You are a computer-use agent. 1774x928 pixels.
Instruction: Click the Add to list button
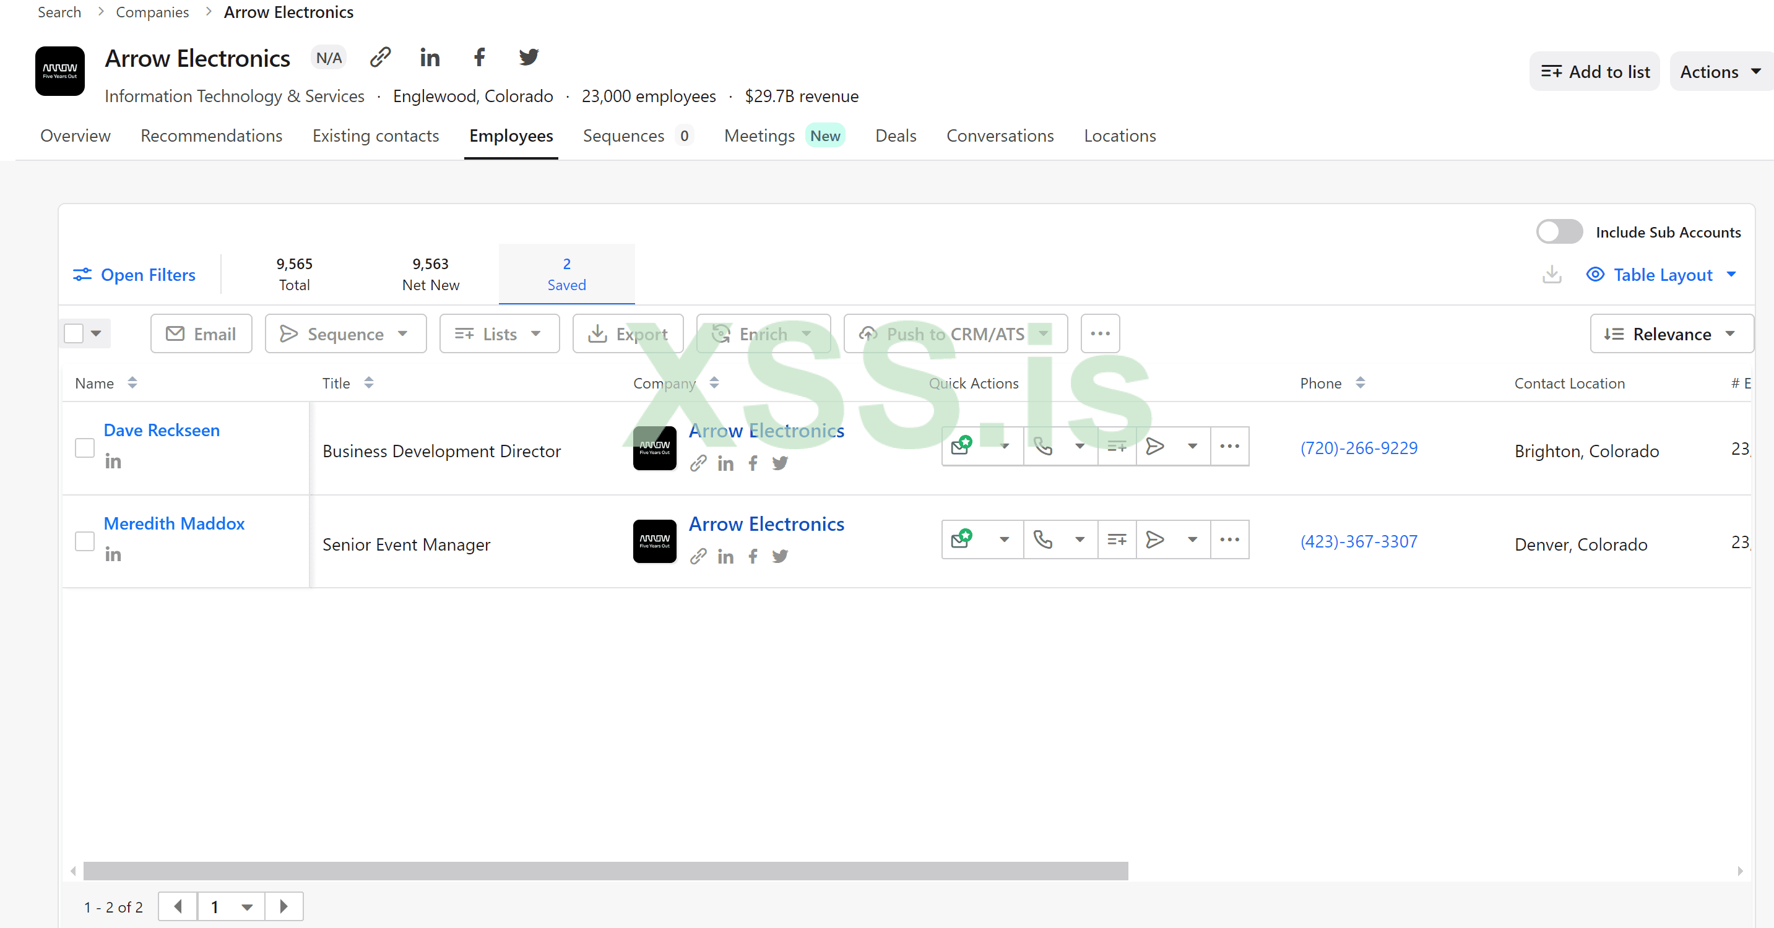pyautogui.click(x=1594, y=72)
